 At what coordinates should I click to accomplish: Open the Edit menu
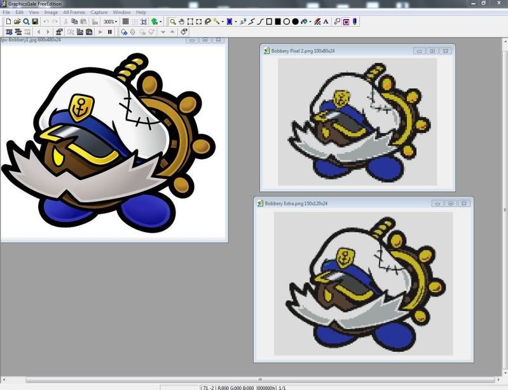pyautogui.click(x=20, y=12)
